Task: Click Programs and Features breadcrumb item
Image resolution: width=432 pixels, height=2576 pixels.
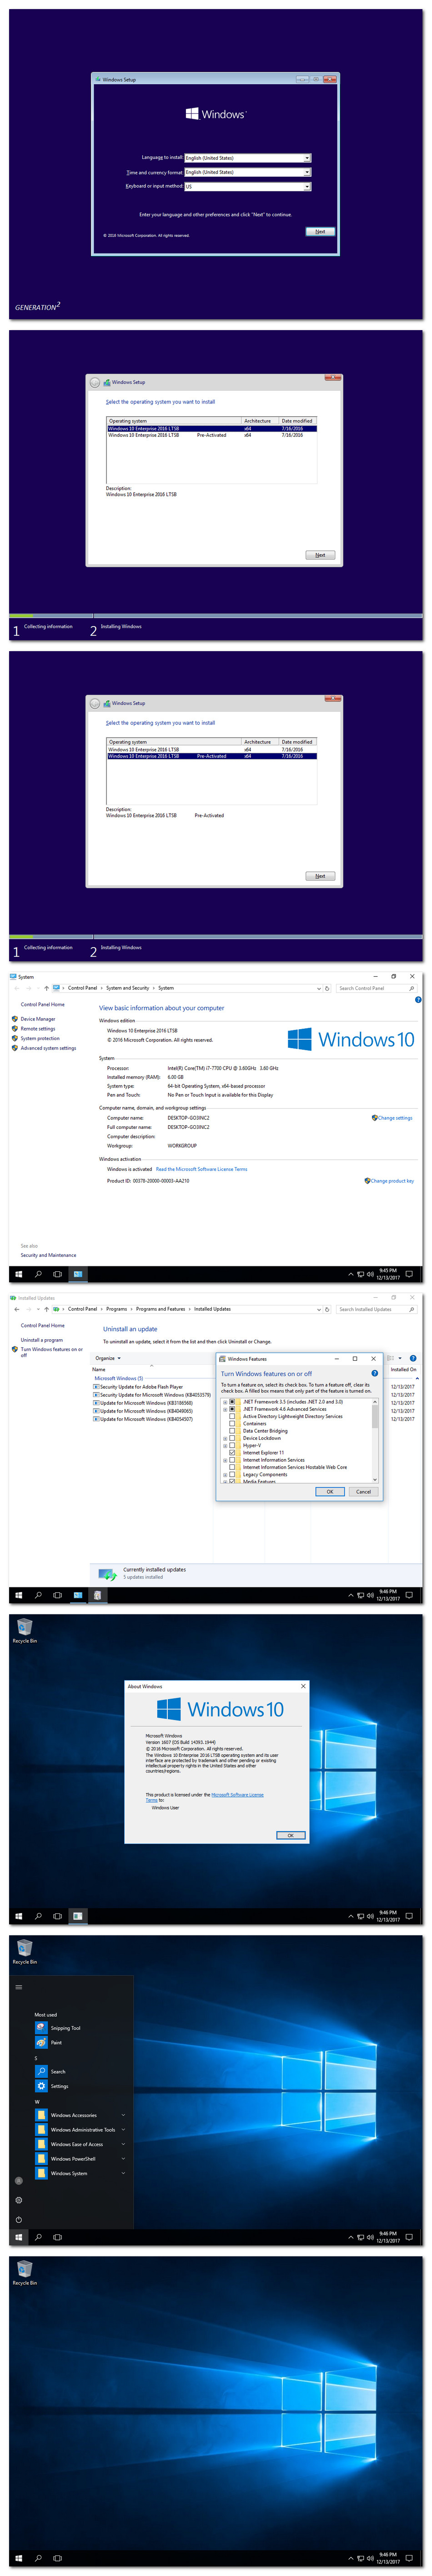Action: [x=161, y=1309]
